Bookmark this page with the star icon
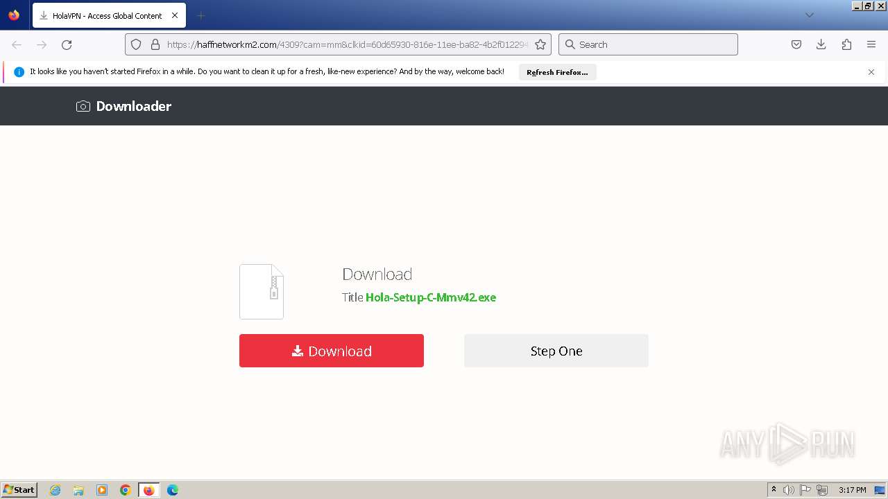The width and height of the screenshot is (888, 499). (x=540, y=44)
